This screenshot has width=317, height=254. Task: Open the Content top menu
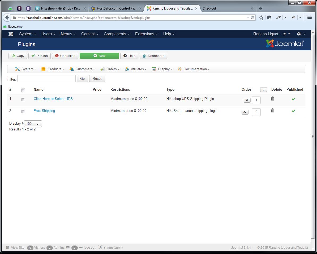click(90, 34)
